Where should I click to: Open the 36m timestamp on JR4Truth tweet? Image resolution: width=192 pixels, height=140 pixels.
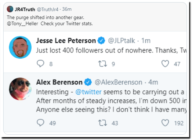(x=67, y=9)
